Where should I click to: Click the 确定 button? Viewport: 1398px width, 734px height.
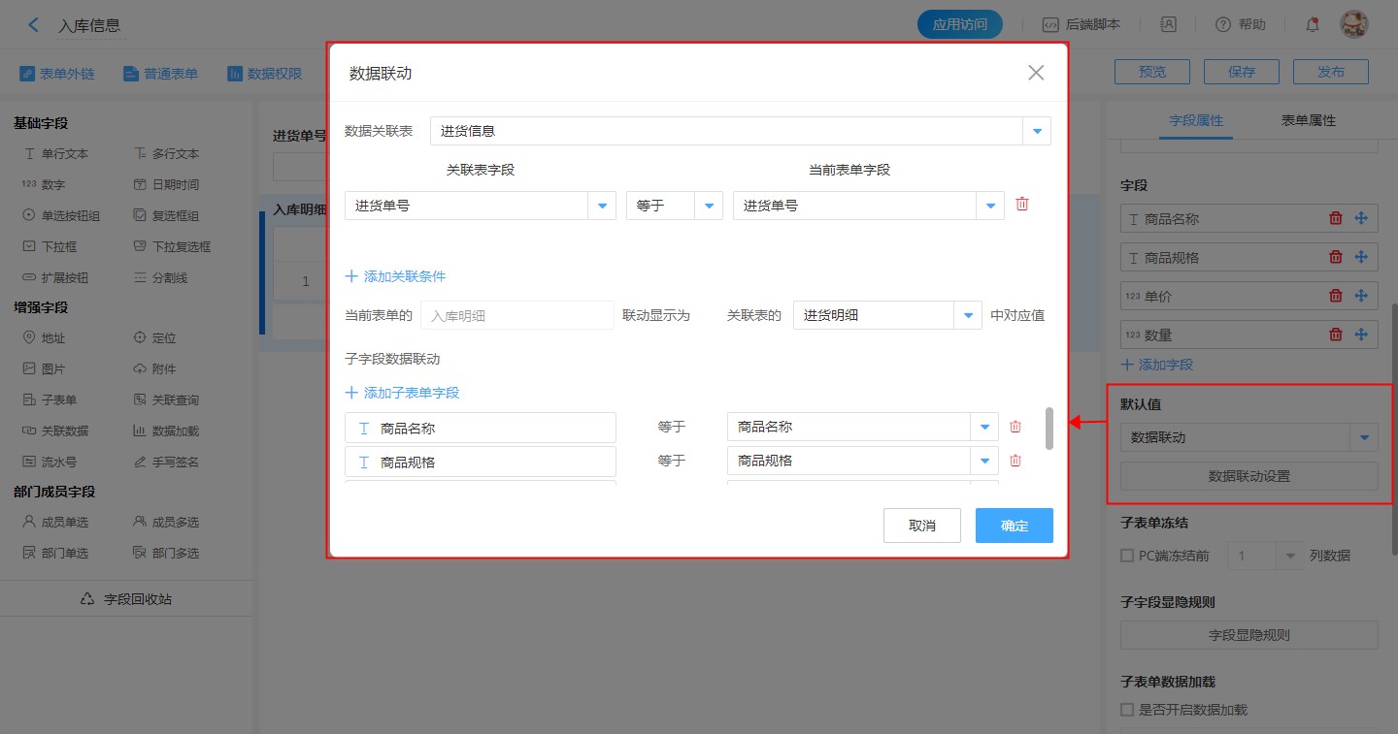pos(1014,526)
